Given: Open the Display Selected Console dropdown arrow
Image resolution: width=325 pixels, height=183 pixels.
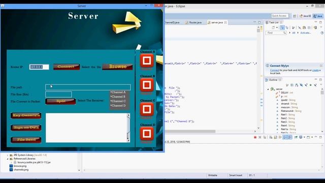Looking at the screenshot, I should (x=304, y=137).
